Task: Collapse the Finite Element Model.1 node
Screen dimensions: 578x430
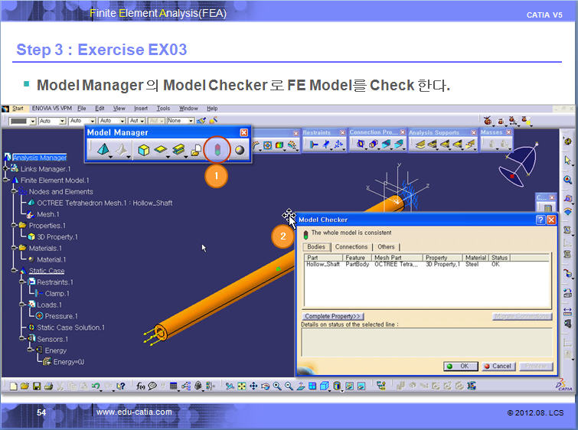Action: (x=6, y=181)
